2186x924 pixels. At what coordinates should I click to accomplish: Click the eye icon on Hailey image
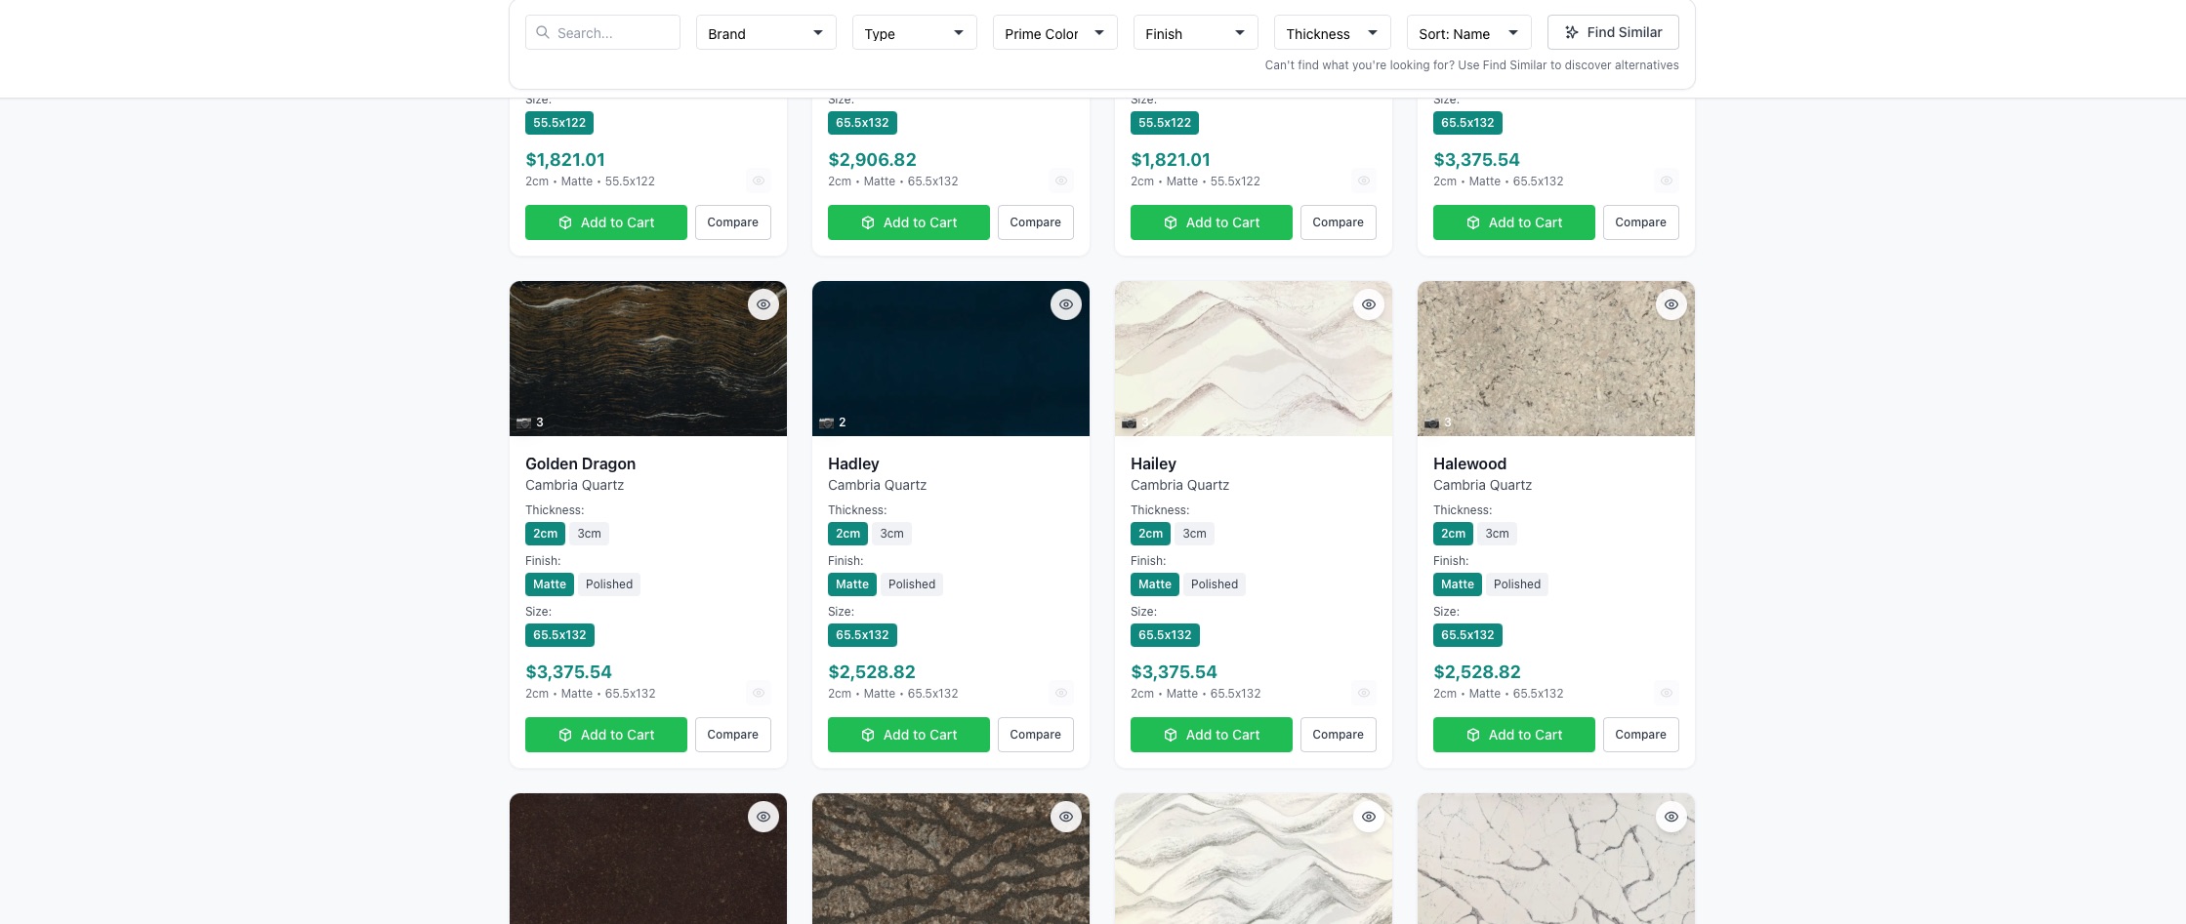[1369, 304]
